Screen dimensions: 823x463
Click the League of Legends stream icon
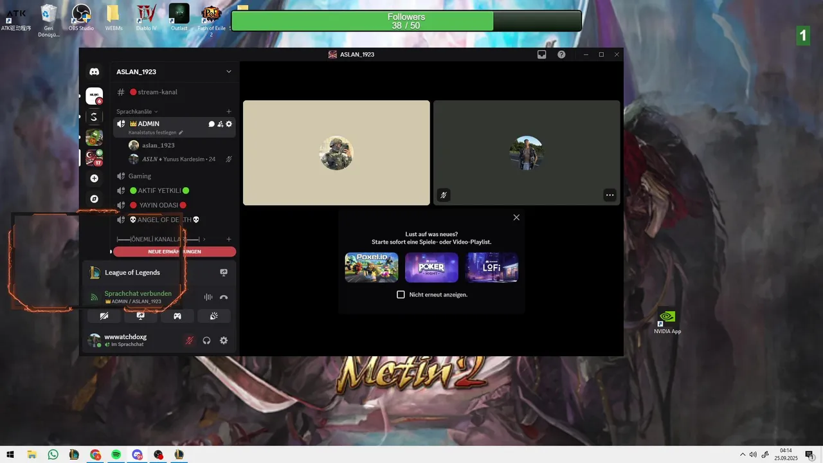[x=224, y=272]
